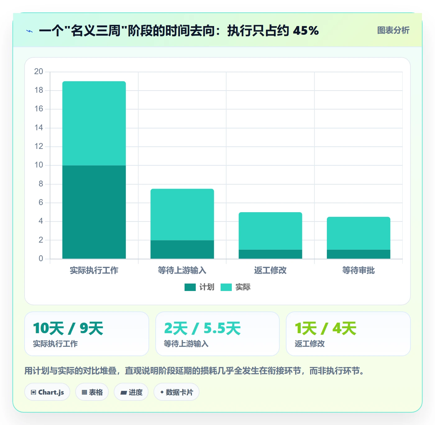Click the 返工修改 x-axis label
This screenshot has height=425, width=435.
coord(270,271)
